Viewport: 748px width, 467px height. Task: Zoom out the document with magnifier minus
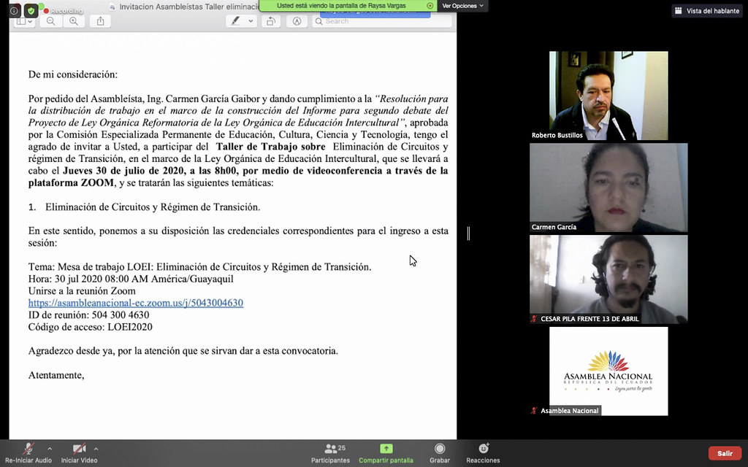pyautogui.click(x=51, y=21)
